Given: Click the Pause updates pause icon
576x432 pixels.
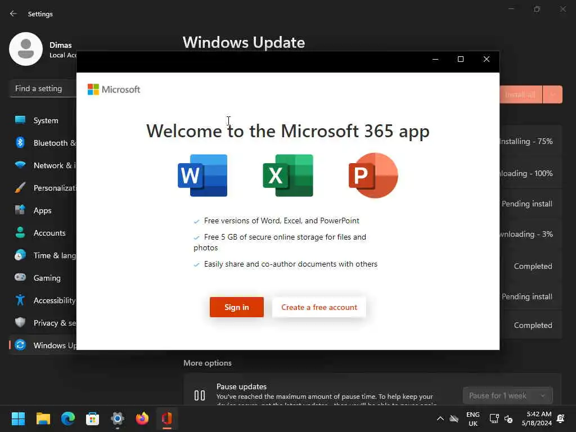Looking at the screenshot, I should click(200, 395).
